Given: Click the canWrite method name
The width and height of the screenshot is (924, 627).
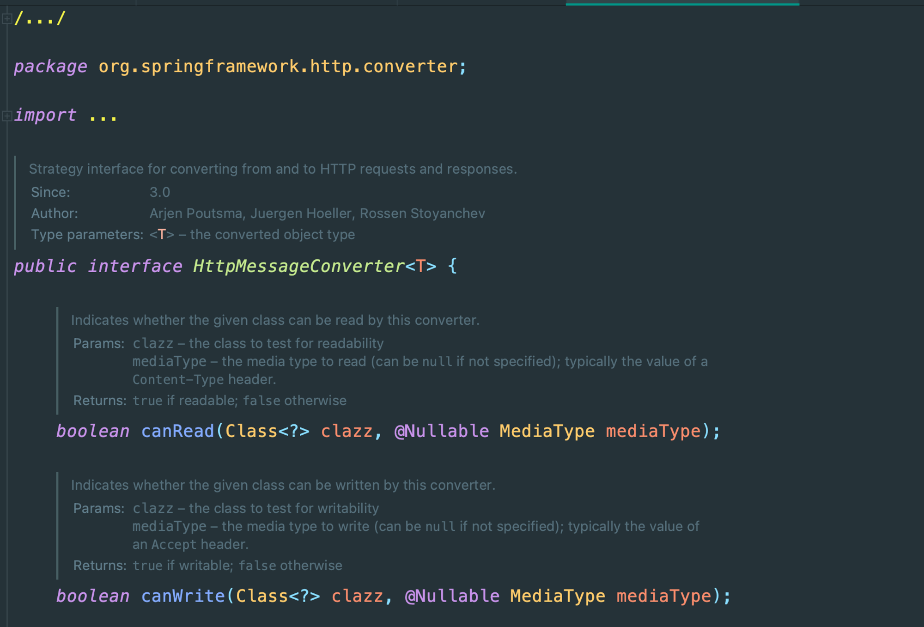Looking at the screenshot, I should [183, 596].
